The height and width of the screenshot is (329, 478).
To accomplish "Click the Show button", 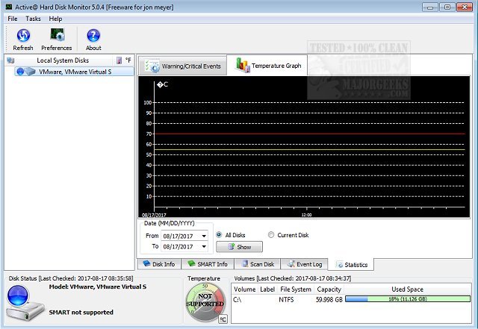I will 239,247.
